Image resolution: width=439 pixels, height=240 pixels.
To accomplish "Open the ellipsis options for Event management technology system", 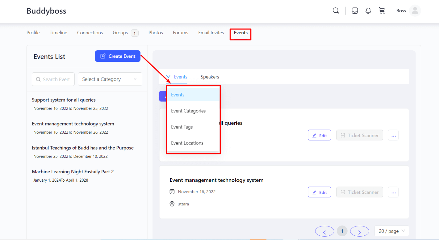I will tap(393, 192).
